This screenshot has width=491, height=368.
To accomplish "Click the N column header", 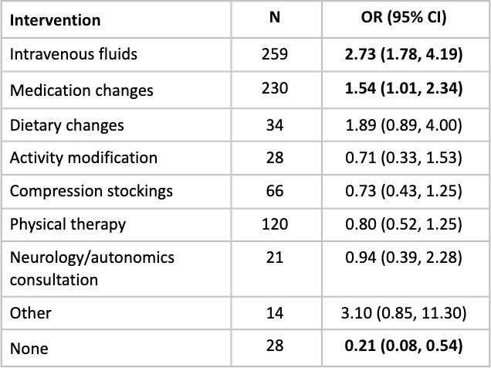I will [274, 17].
